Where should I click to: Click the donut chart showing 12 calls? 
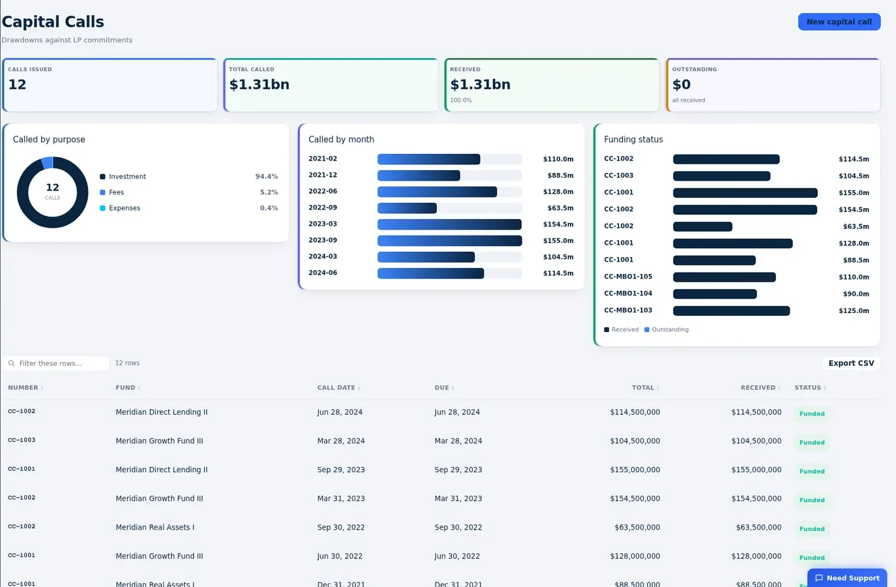[x=52, y=192]
